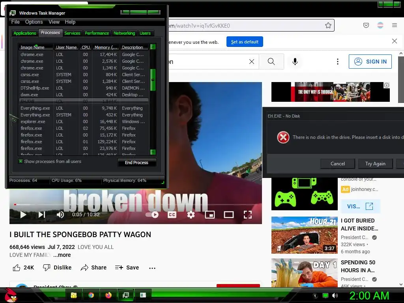Switch to theater mode
Viewport: 404px width, 303px height.
229,215
